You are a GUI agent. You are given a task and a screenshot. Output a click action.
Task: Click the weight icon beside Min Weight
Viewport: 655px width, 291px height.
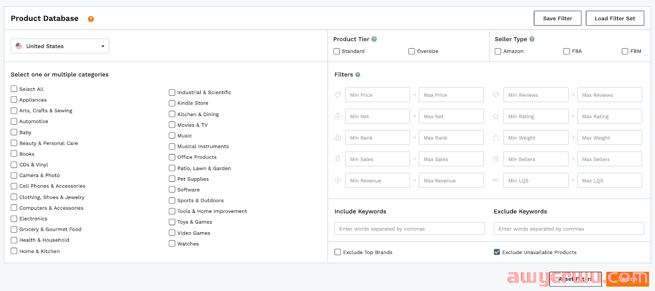(496, 138)
